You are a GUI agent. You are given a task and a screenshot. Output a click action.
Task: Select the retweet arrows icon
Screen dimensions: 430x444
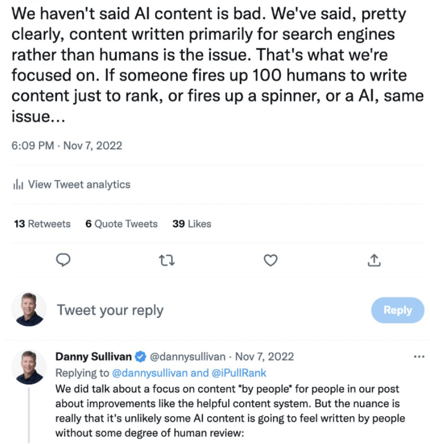(x=167, y=260)
